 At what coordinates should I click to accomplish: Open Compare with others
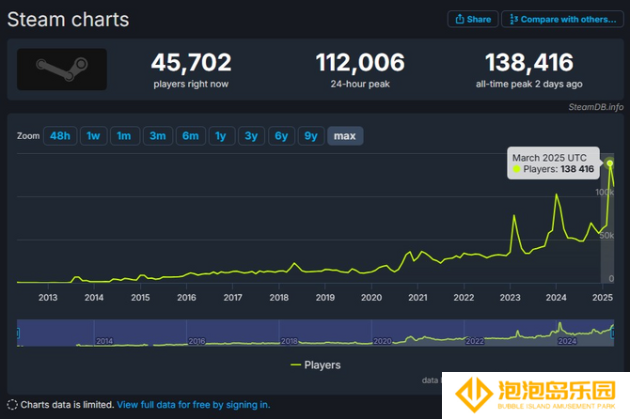pyautogui.click(x=562, y=20)
